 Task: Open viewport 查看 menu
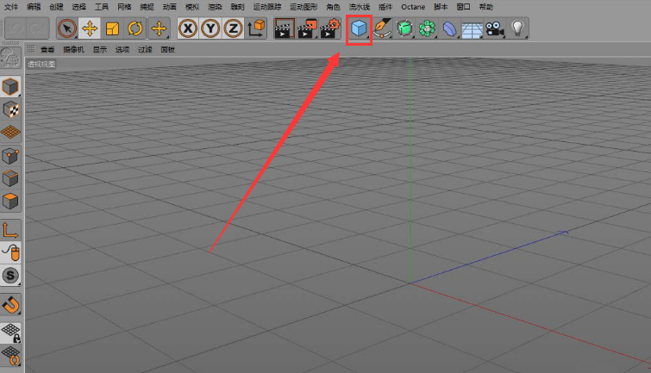pyautogui.click(x=47, y=50)
